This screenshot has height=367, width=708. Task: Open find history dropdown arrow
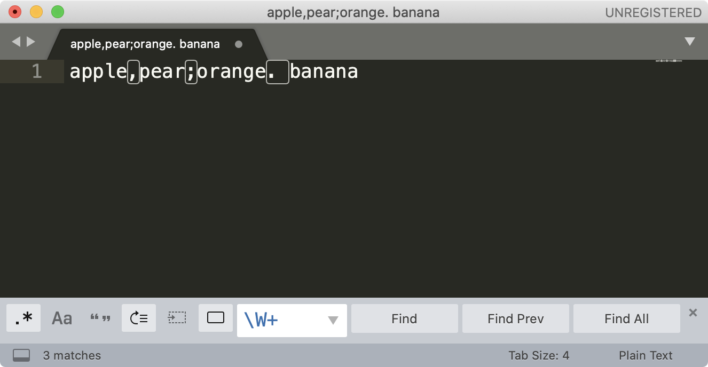[x=333, y=320]
